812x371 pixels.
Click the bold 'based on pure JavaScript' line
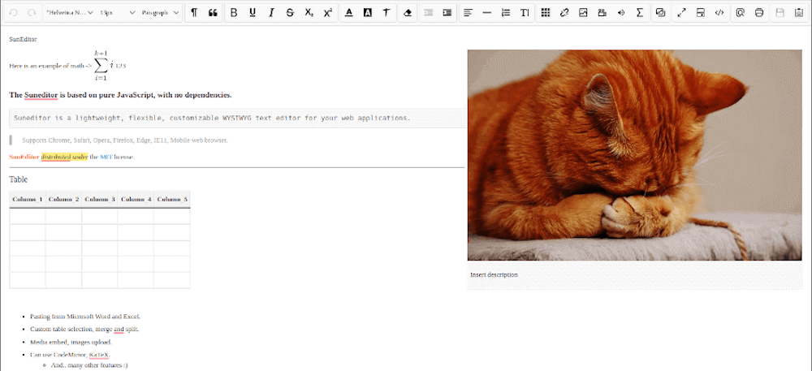coord(120,95)
